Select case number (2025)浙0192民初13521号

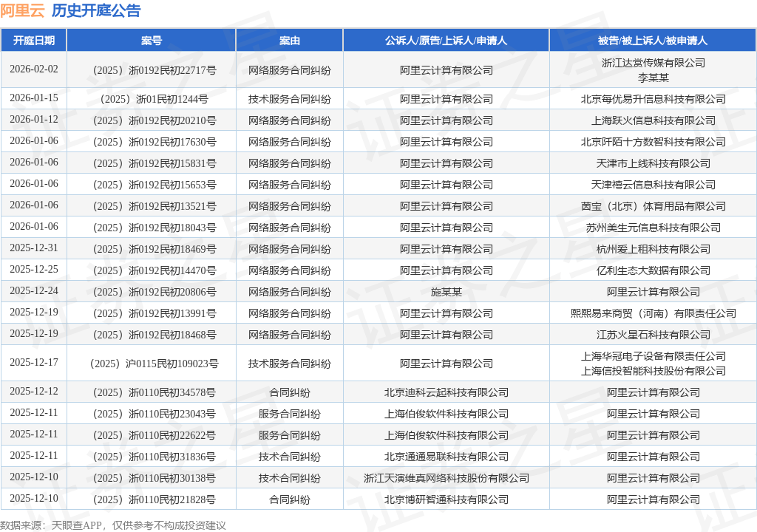click(155, 206)
